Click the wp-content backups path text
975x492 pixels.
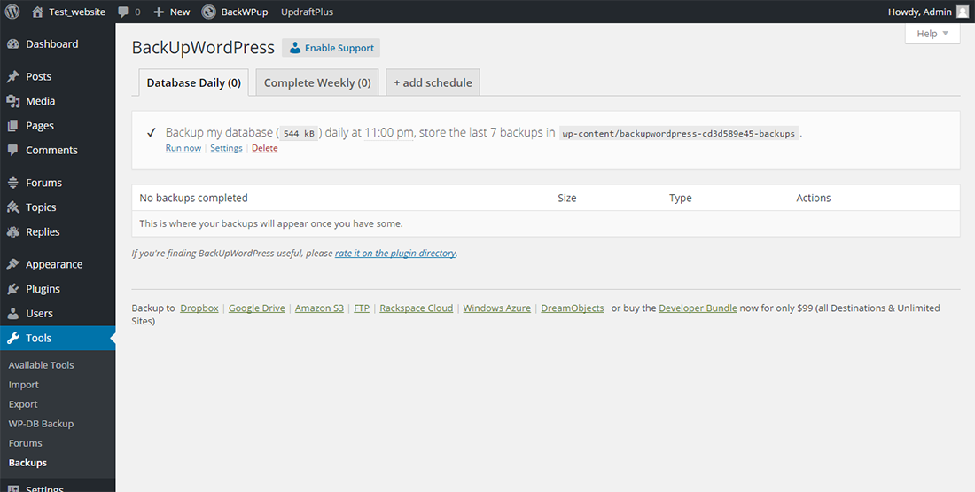click(679, 134)
